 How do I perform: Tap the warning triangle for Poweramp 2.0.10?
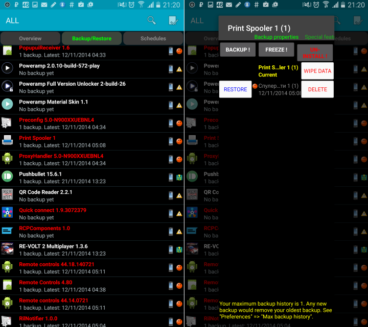pos(179,69)
